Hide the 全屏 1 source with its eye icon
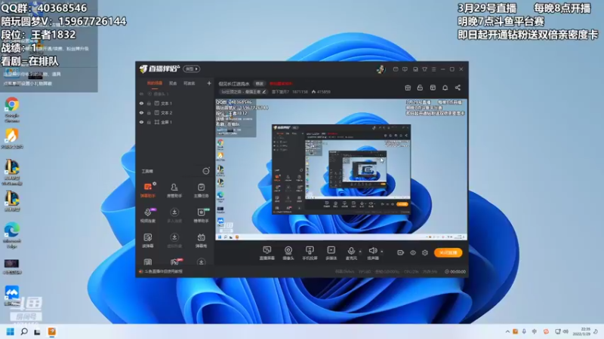 pyautogui.click(x=141, y=122)
